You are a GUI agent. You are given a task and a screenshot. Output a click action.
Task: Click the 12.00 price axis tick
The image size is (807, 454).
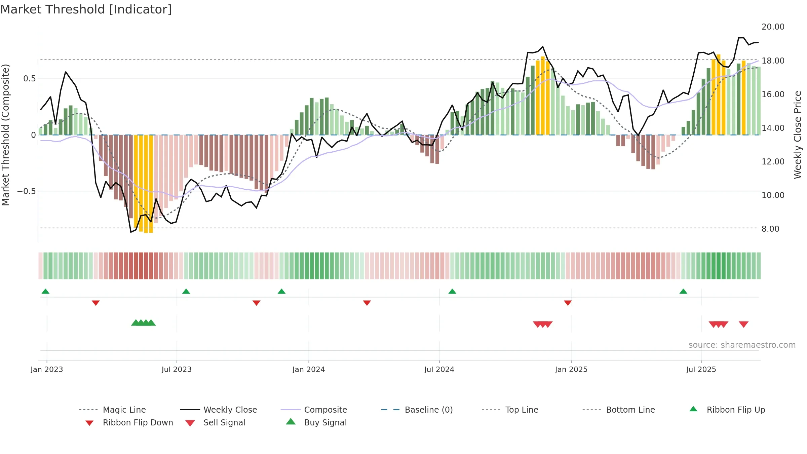click(773, 162)
